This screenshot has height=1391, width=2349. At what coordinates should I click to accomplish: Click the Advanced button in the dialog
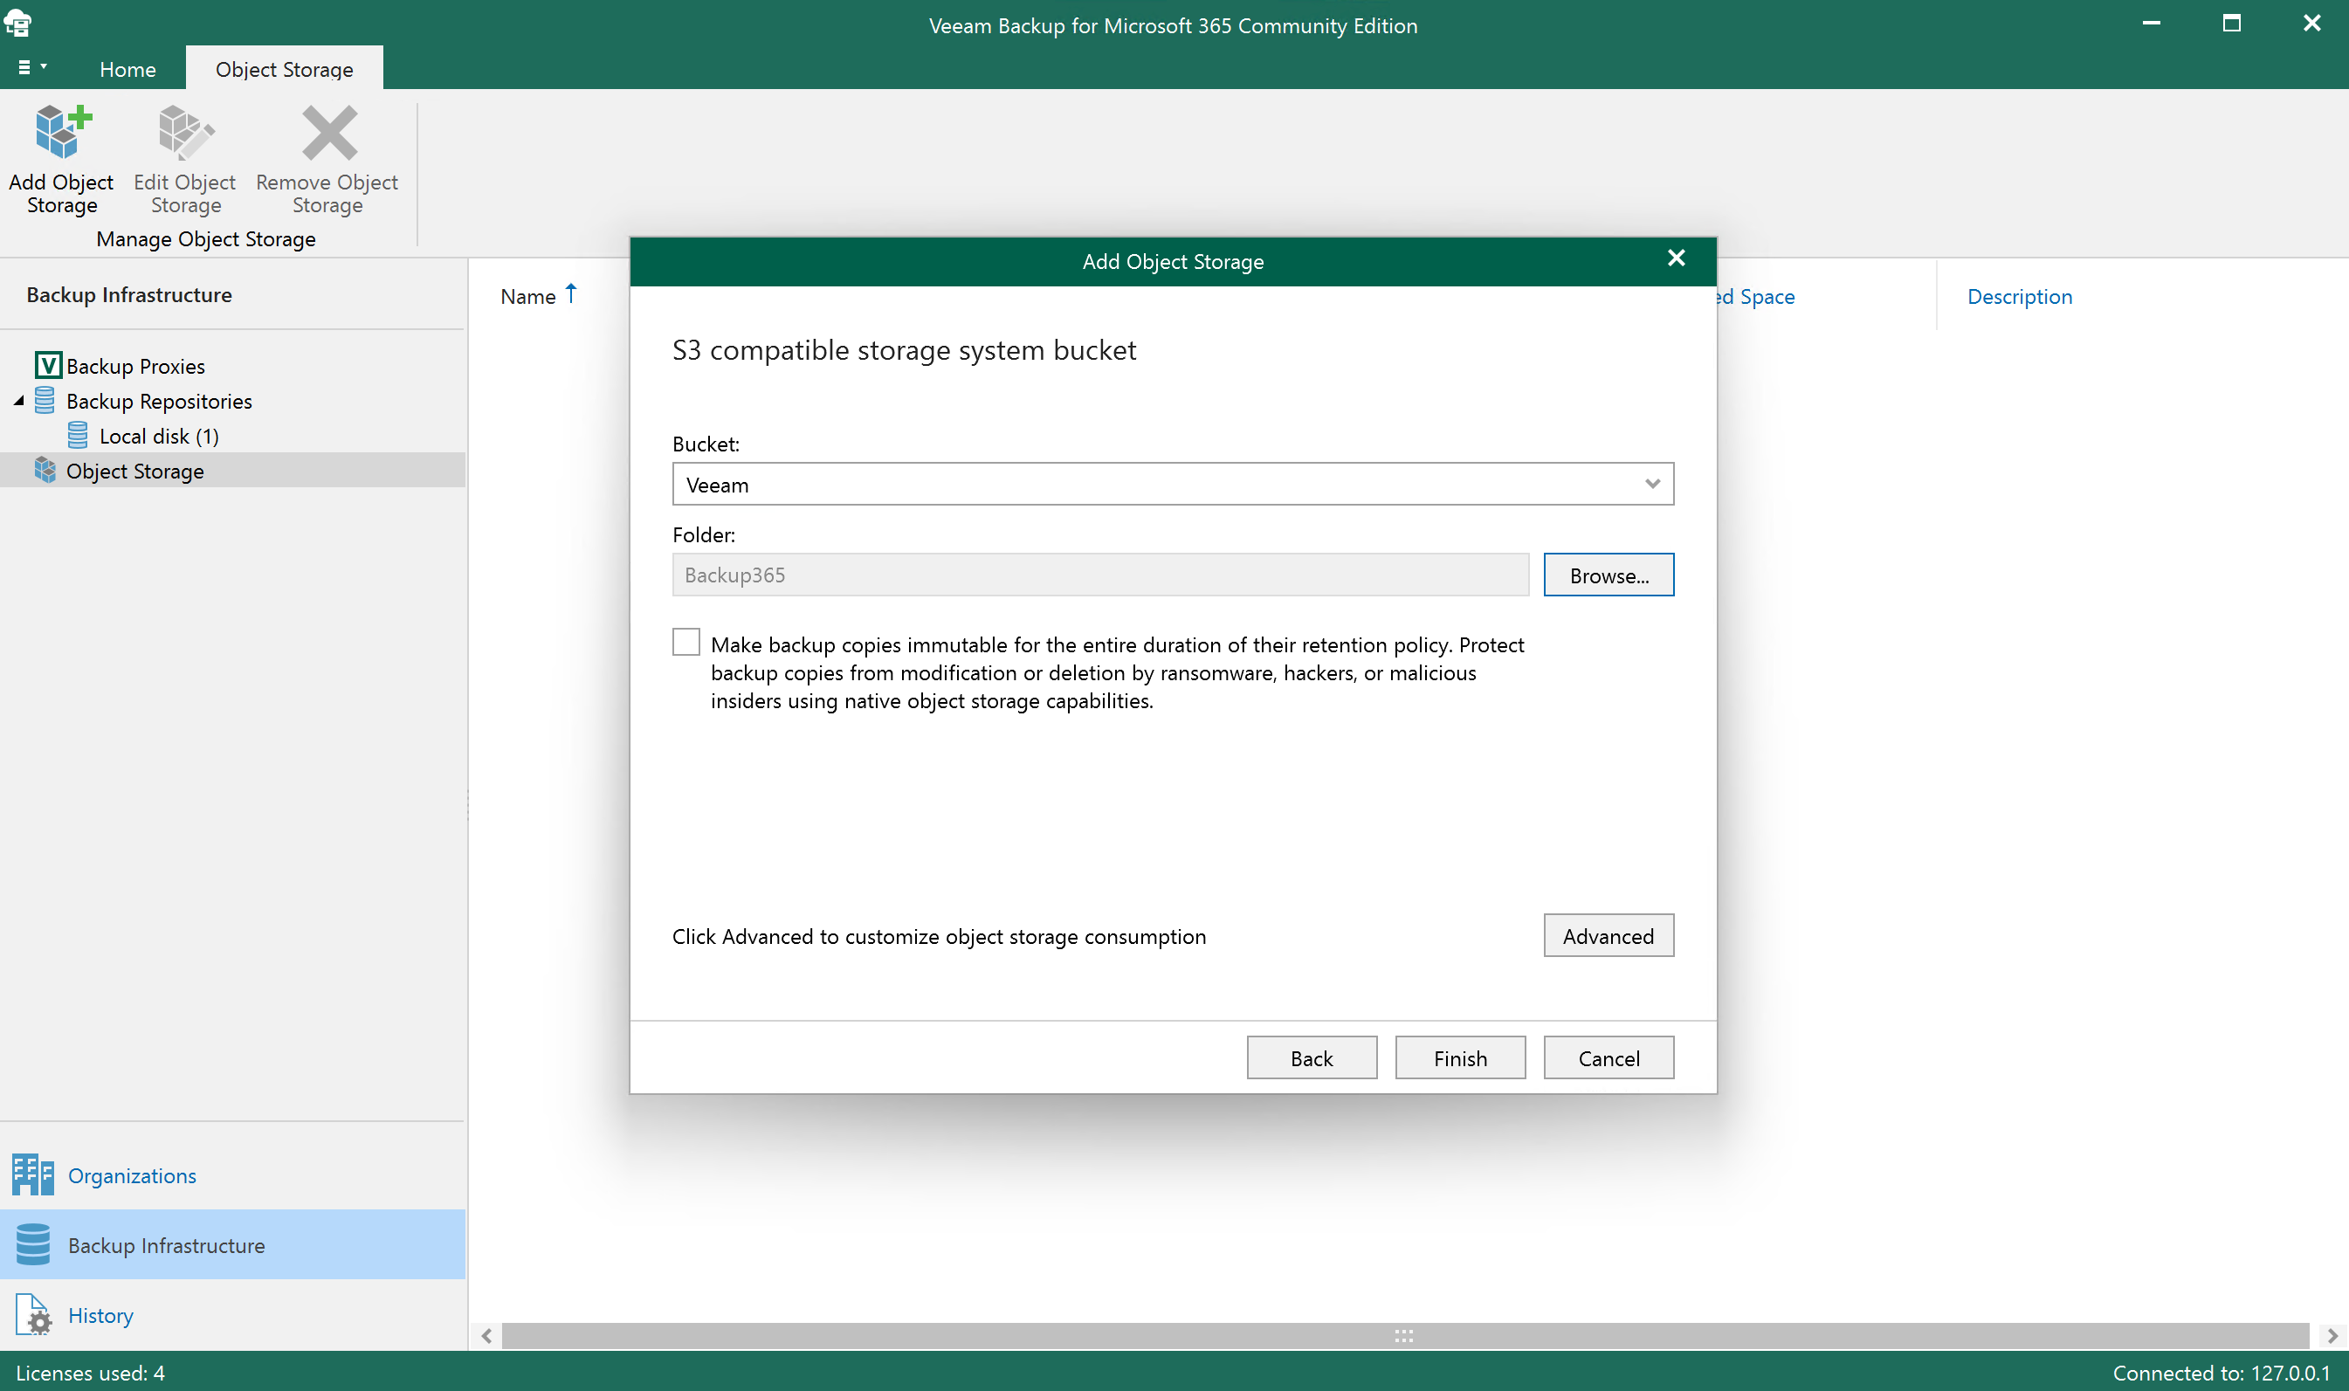[1608, 935]
